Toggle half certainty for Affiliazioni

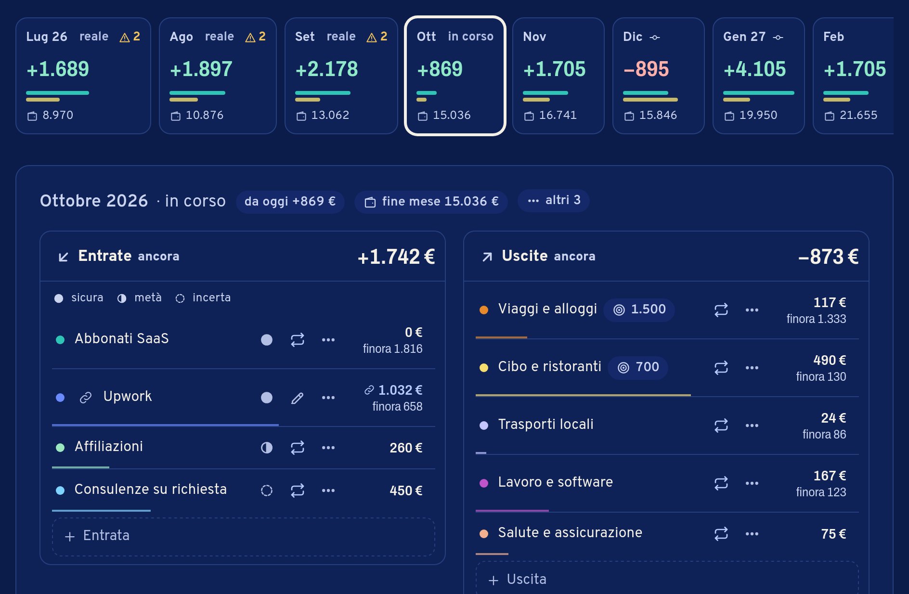[267, 448]
